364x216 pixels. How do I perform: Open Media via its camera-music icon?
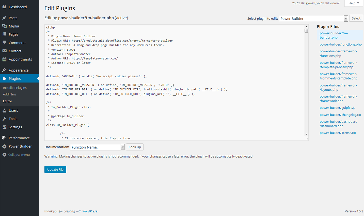point(4,26)
